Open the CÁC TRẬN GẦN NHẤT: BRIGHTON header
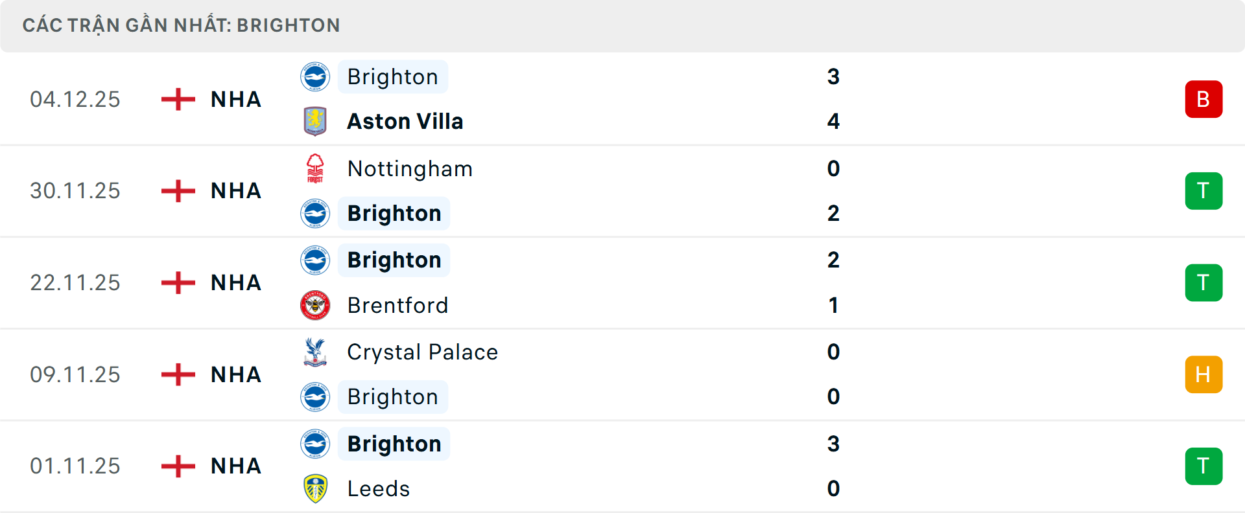 tap(182, 25)
